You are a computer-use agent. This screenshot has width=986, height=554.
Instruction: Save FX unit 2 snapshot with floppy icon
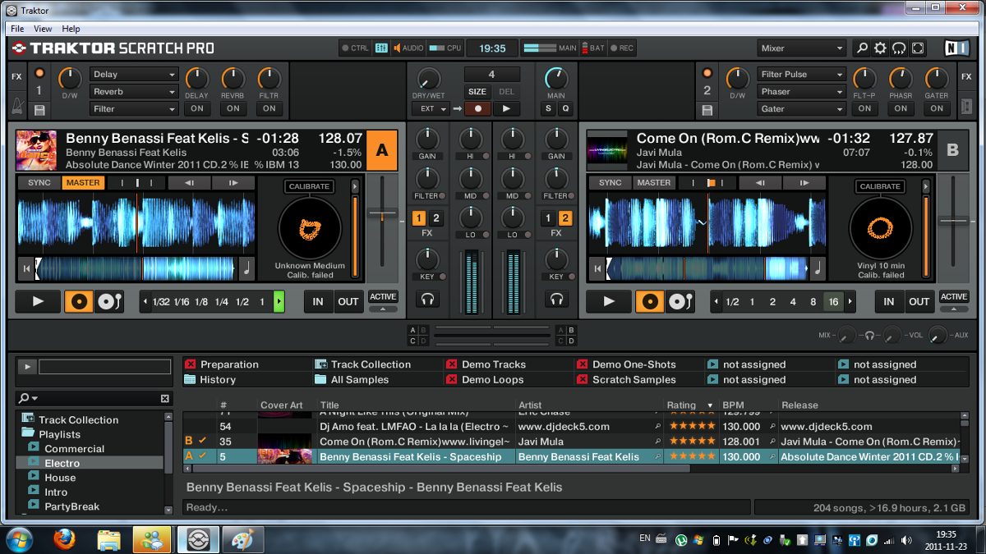coord(707,109)
